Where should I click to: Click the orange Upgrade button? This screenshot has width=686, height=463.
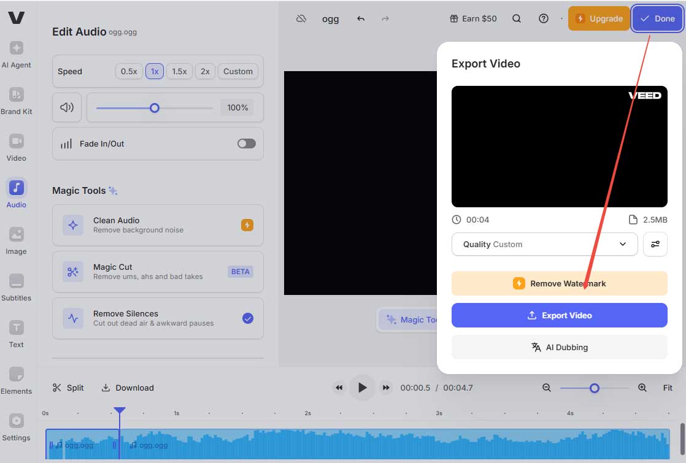599,18
